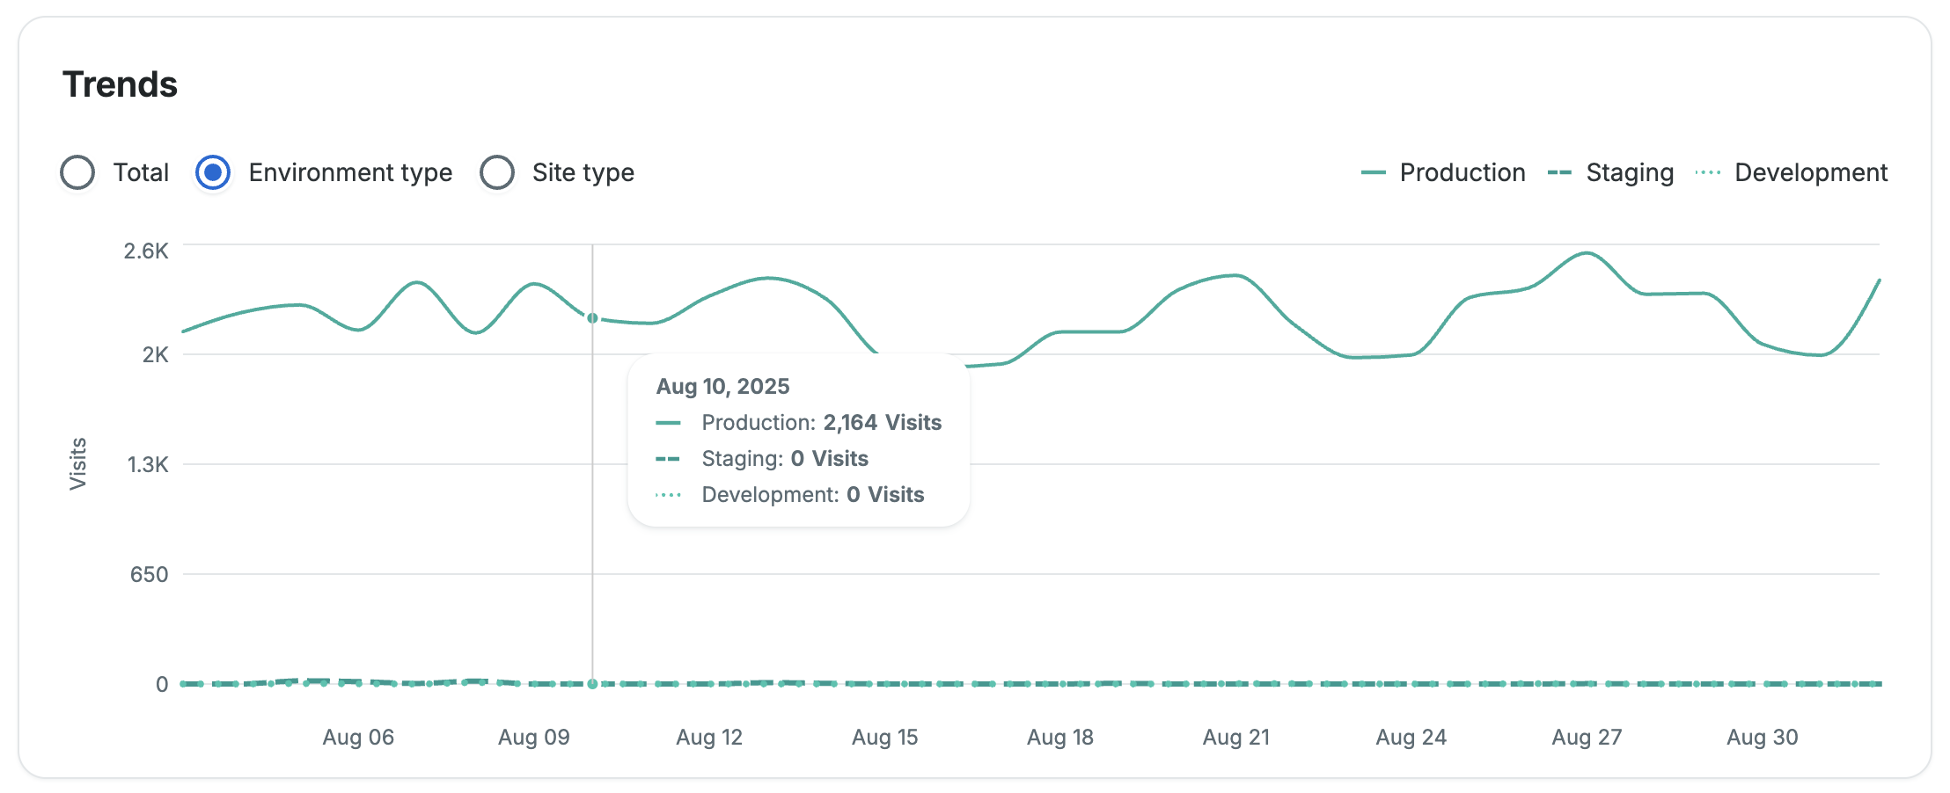Click the Trends heading

(121, 84)
